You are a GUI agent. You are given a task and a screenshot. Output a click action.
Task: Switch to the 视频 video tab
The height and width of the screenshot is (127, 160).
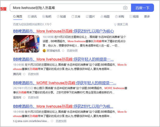[x=134, y=17]
